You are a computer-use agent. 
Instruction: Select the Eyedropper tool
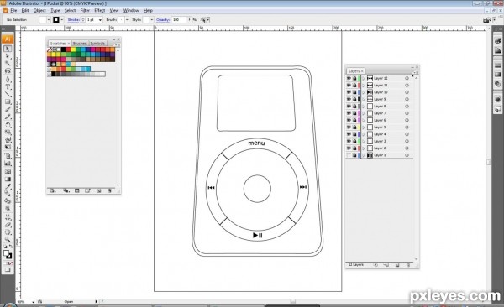click(x=8, y=186)
